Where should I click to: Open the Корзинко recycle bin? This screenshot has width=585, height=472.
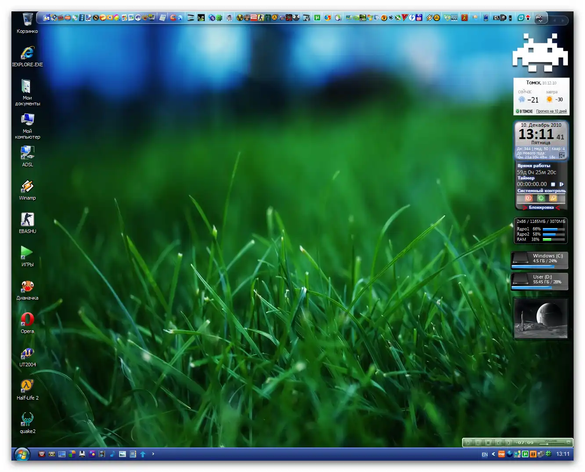click(27, 20)
